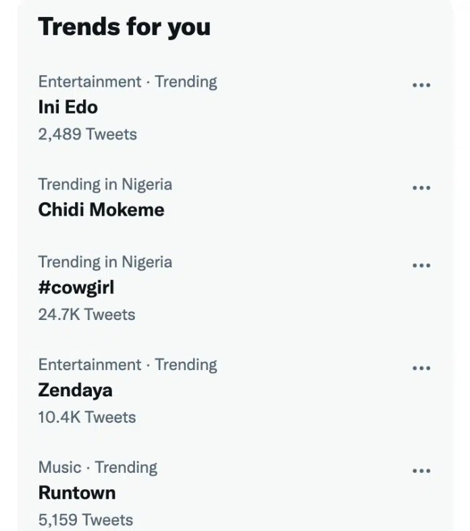470x531 pixels.
Task: Open more options for Zendaya trend
Action: 421,369
